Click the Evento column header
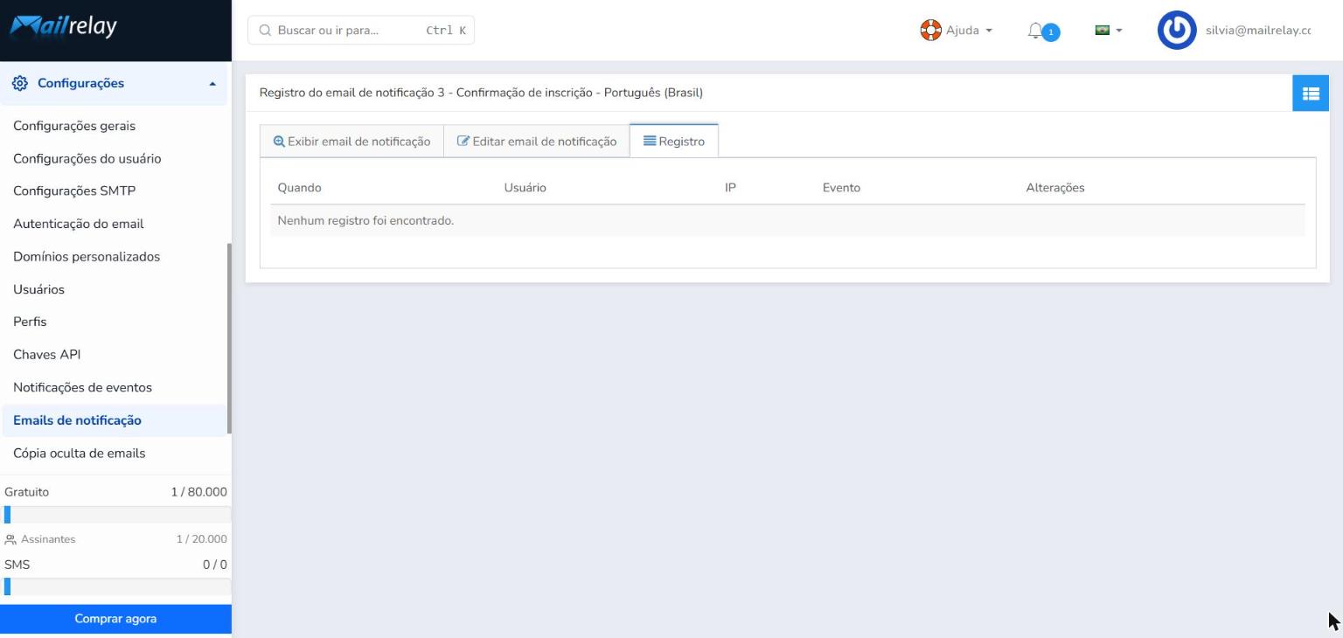 click(841, 188)
